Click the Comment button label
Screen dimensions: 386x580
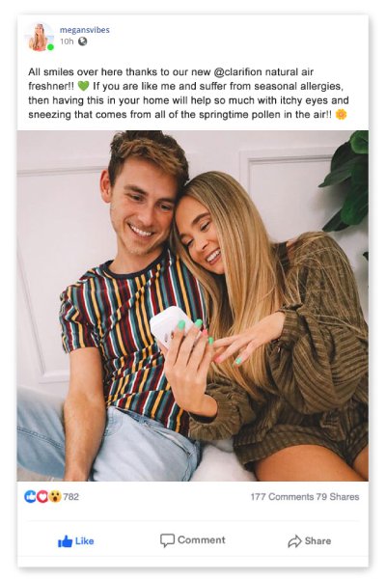pos(202,540)
